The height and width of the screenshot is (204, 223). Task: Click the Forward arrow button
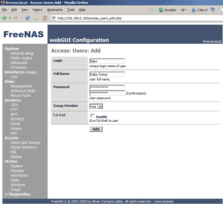pos(16,18)
